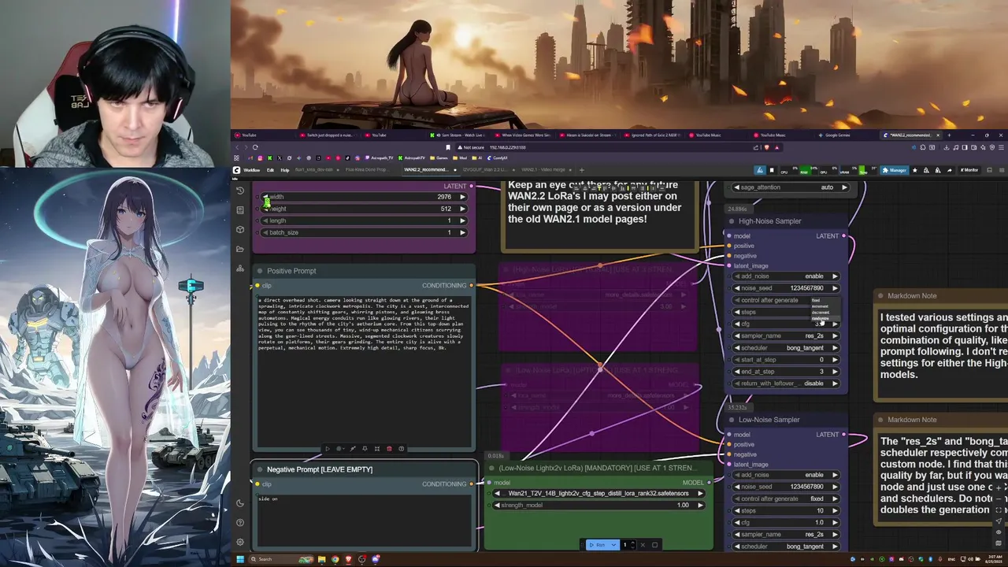The width and height of the screenshot is (1008, 567).
Task: Toggle the minimap icon on canvas controls
Action: click(999, 543)
